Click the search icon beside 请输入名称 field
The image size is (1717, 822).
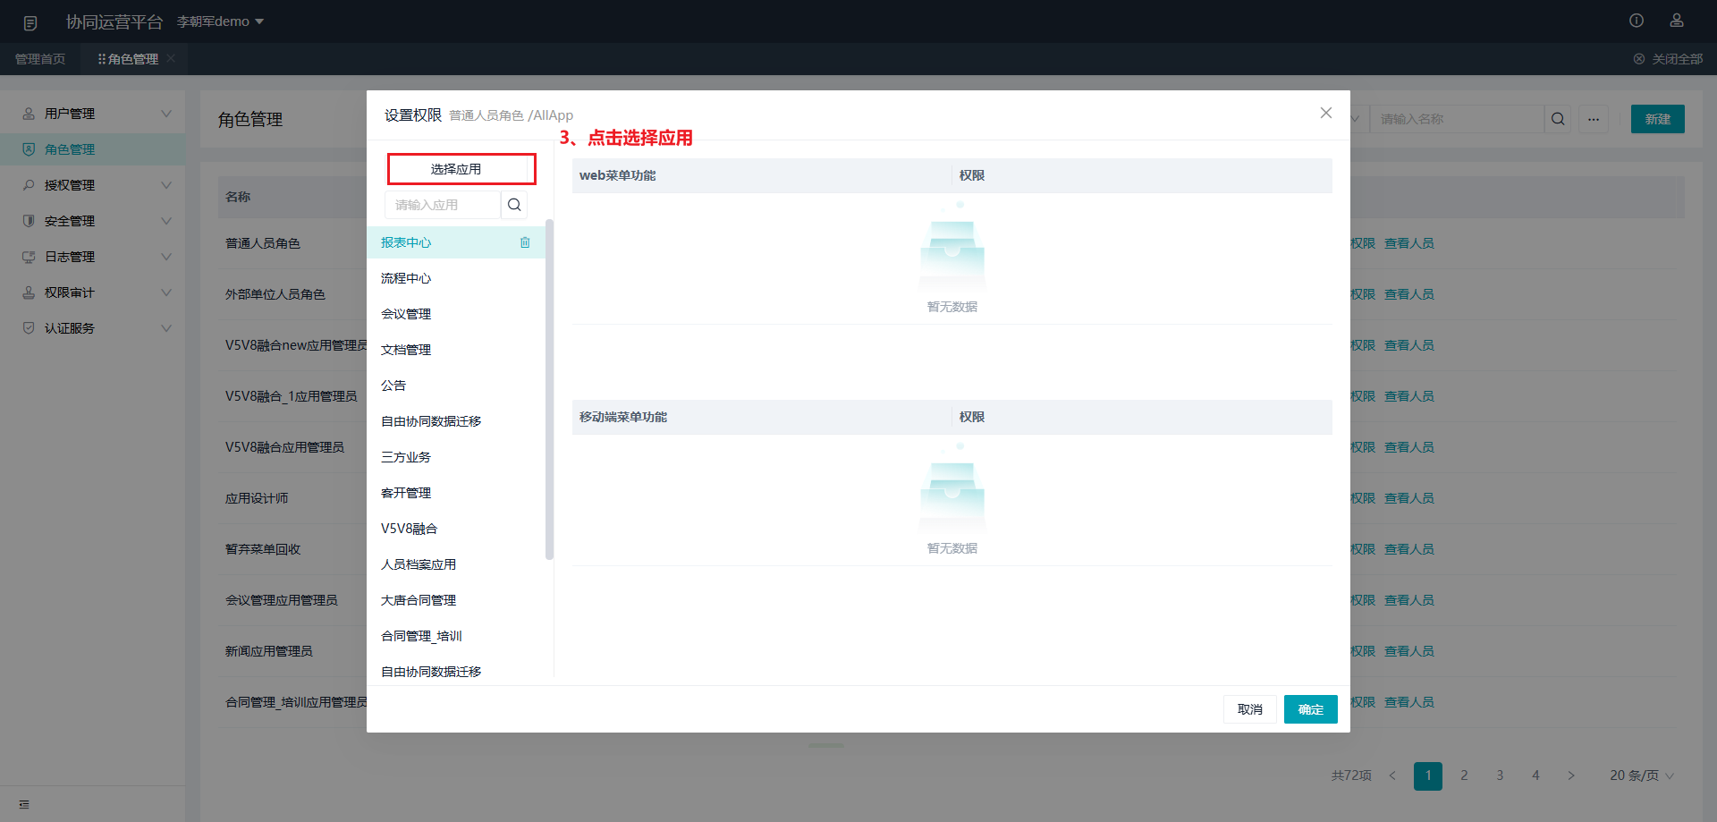[1558, 119]
